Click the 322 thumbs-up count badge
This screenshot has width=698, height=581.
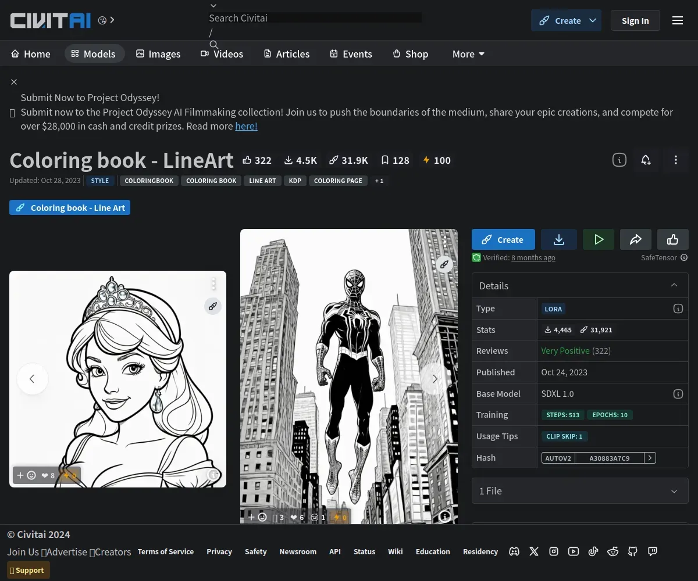[257, 160]
